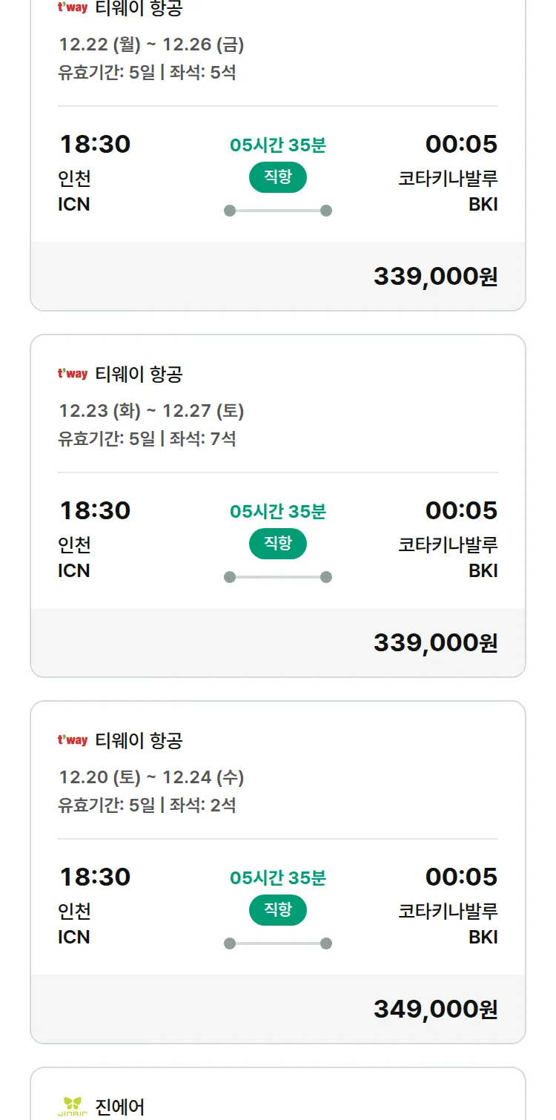This screenshot has height=1120, width=556.
Task: Select the 339,000원 price for the 12.23 flight
Action: click(435, 642)
